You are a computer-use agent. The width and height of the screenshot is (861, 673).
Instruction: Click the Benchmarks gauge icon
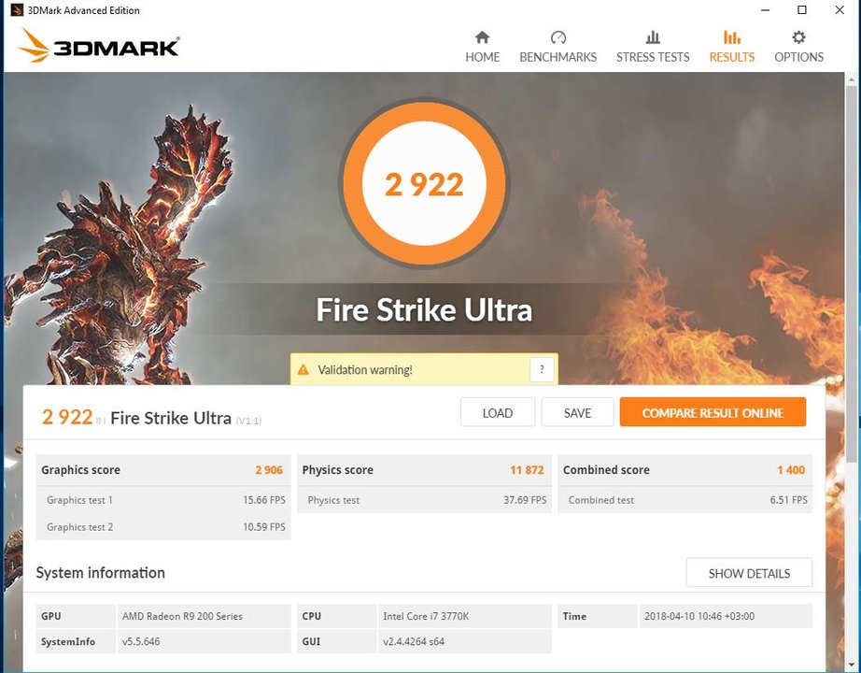(558, 36)
